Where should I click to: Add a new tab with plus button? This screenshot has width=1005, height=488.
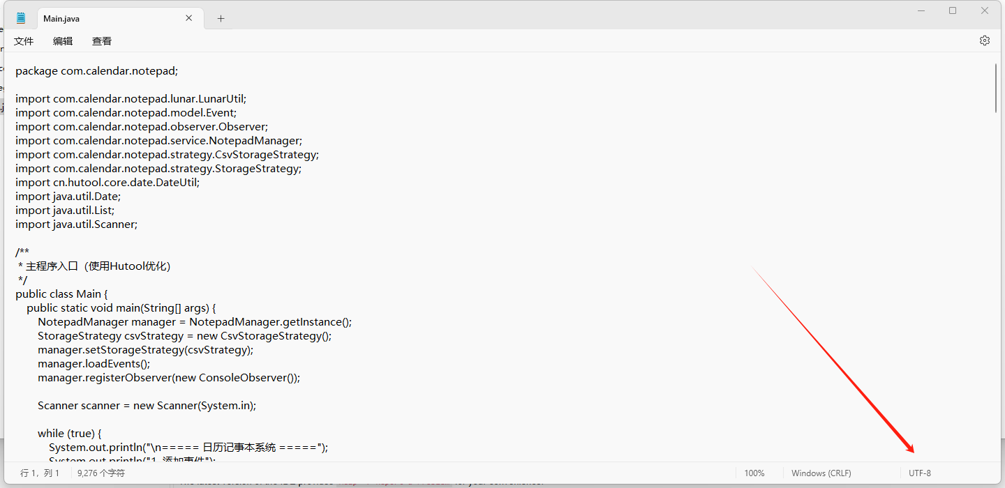221,19
